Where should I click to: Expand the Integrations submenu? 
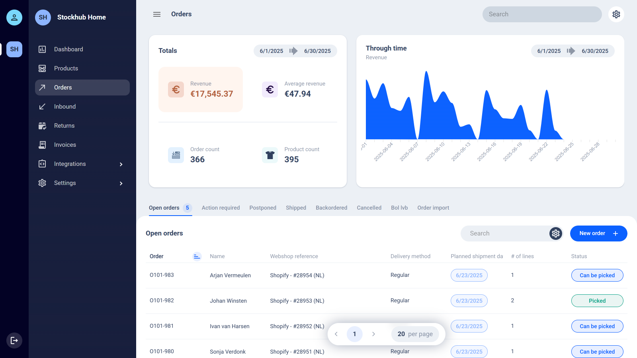pos(121,164)
